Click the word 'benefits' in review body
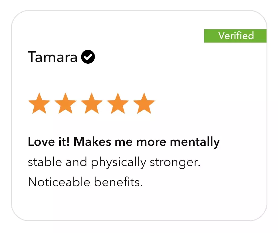The height and width of the screenshot is (233, 278). 118,182
